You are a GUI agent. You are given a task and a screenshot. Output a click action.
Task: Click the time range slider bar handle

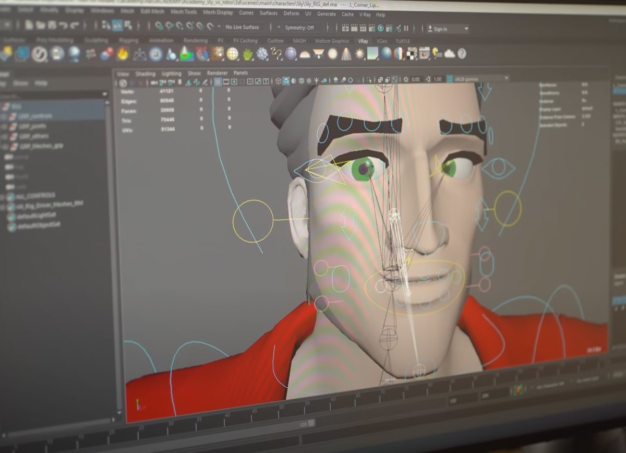coord(311,423)
